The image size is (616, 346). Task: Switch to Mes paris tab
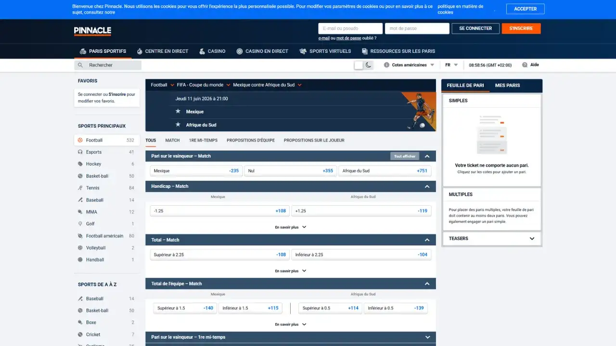[507, 85]
